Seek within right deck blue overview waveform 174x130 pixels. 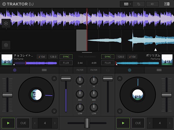(x=138, y=63)
